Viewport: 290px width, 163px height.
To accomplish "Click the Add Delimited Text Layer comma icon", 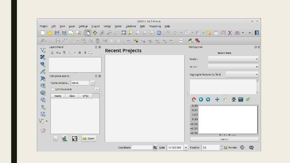I will point(43,107).
